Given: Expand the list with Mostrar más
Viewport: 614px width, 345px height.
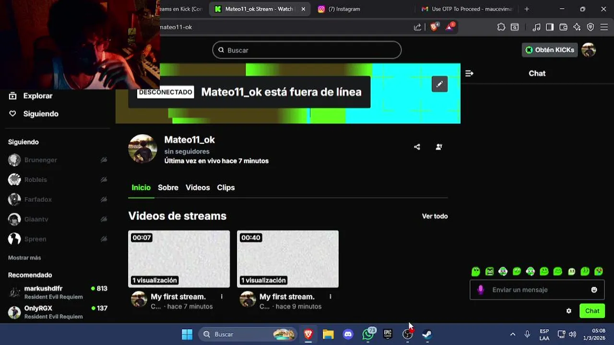Looking at the screenshot, I should coord(24,258).
